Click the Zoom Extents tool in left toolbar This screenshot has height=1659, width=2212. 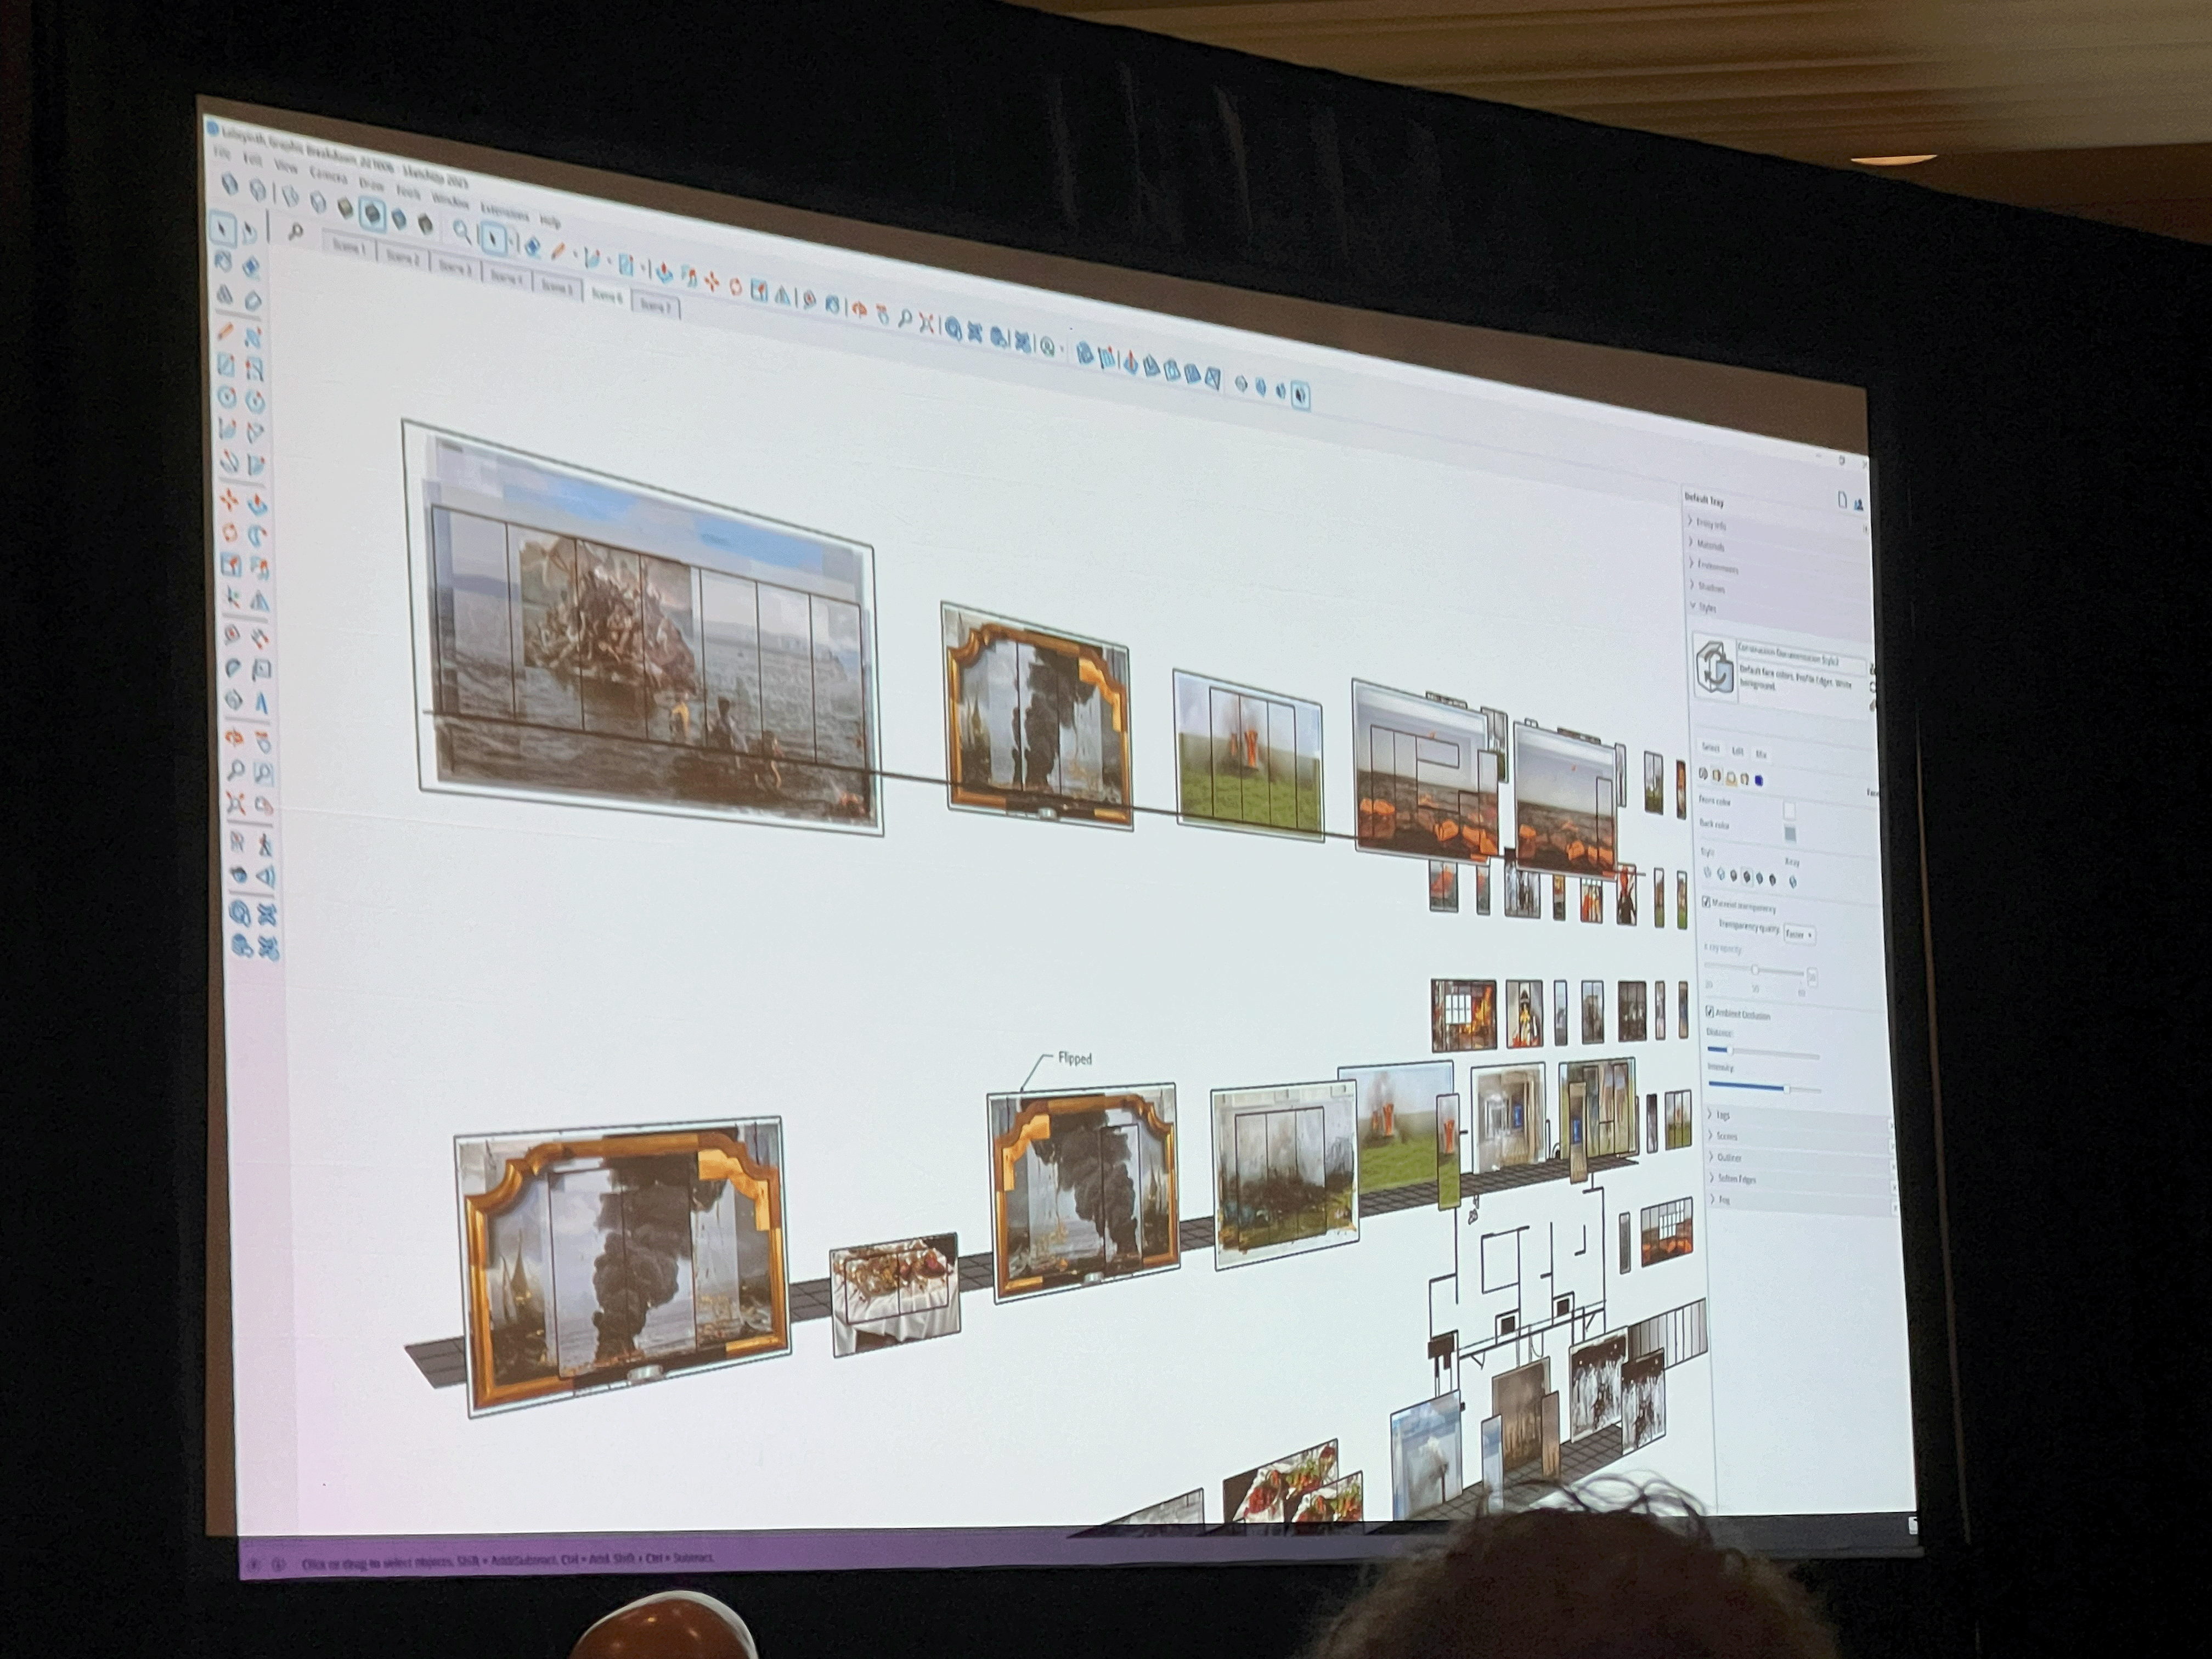(x=236, y=803)
